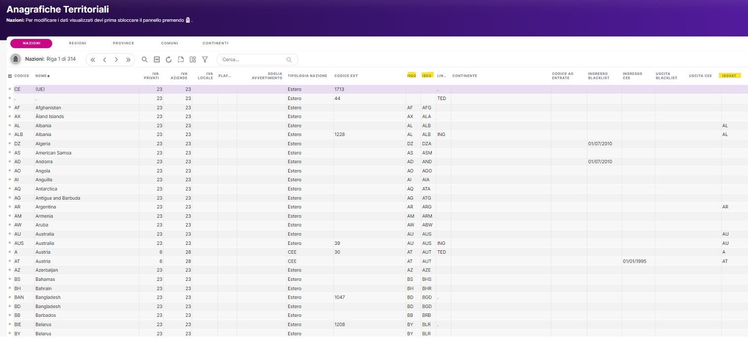
Task: Open search with the toolbar magnifier icon
Action: point(145,60)
